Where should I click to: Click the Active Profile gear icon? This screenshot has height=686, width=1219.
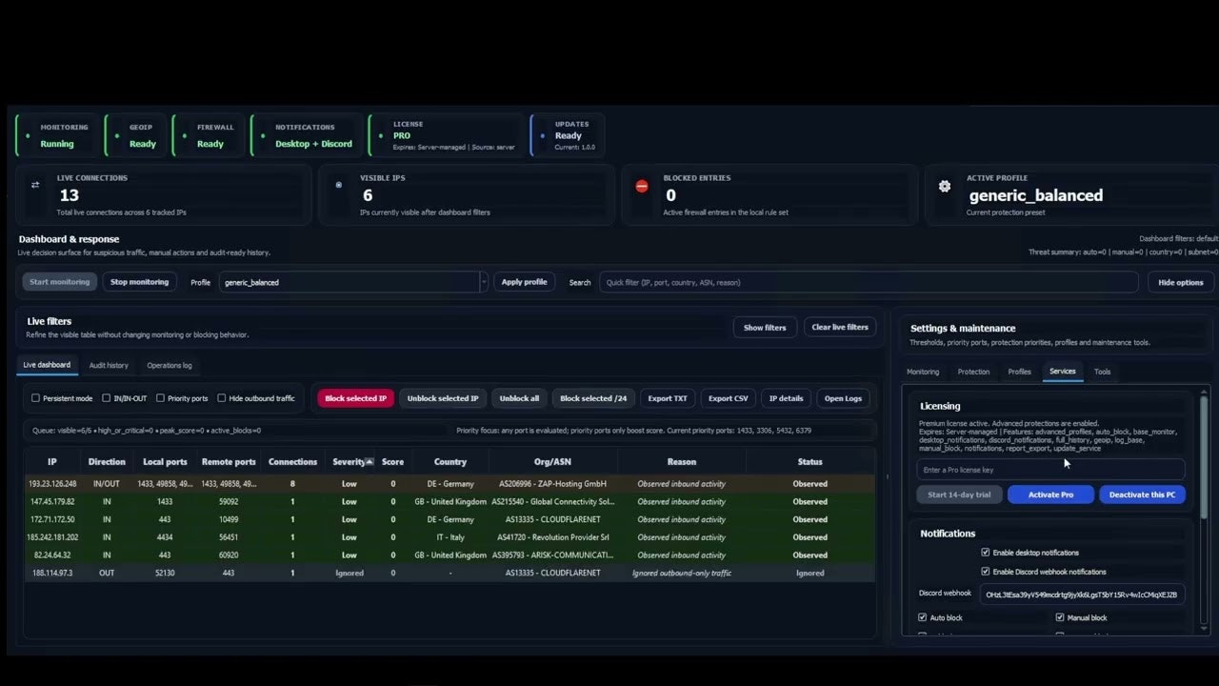(x=945, y=186)
